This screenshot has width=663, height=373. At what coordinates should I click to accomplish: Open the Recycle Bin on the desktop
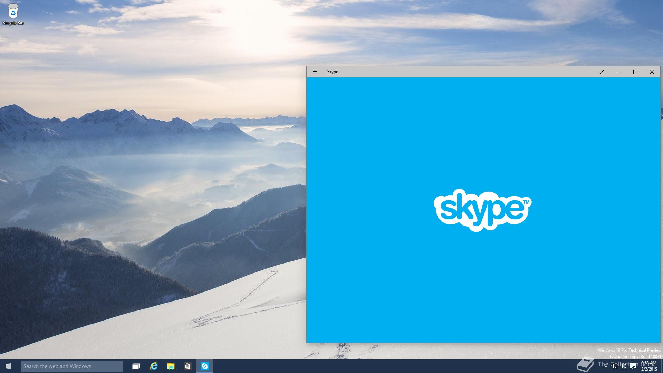[13, 14]
